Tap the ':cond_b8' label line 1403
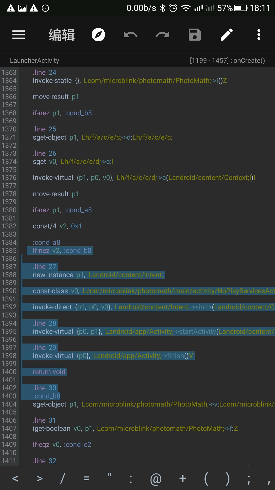This screenshot has width=275, height=490. point(47,396)
